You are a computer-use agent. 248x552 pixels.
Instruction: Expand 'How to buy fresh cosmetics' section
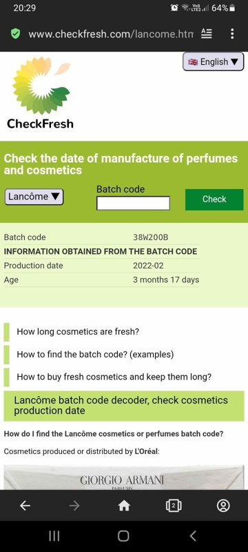click(114, 377)
